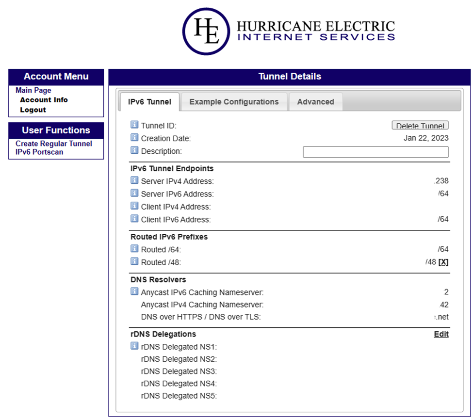
Task: Switch to the IPv6 Tunnel tab
Action: pyautogui.click(x=149, y=102)
